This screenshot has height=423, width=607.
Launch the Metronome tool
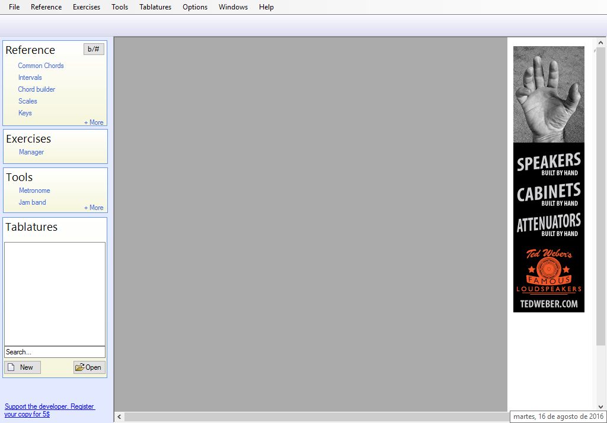[x=34, y=190]
